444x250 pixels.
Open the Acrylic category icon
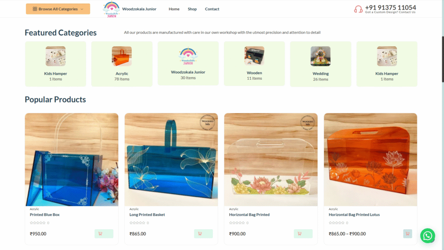point(122,56)
